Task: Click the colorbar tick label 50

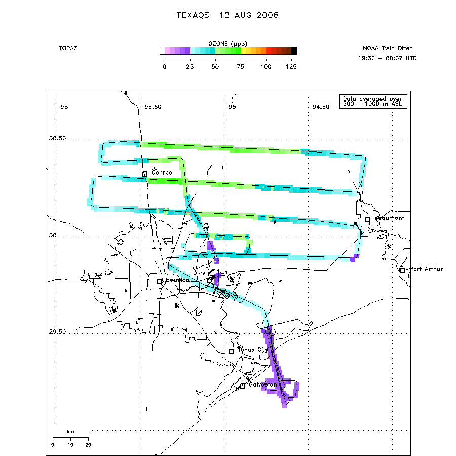Action: (215, 67)
